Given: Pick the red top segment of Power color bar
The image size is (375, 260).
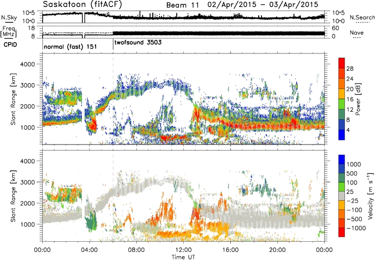Looking at the screenshot, I should pyautogui.click(x=342, y=63).
